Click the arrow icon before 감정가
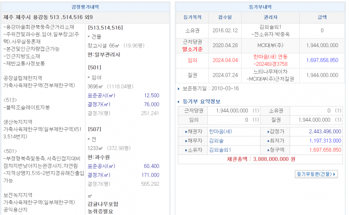349x215 pixels. click(268, 131)
